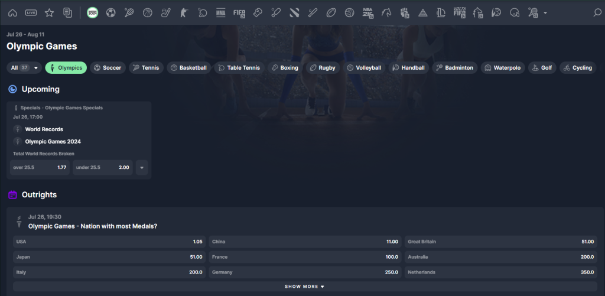Viewport: 605px width, 296px height.
Task: Select the tennis racket icon in top bar
Action: pyautogui.click(x=129, y=13)
